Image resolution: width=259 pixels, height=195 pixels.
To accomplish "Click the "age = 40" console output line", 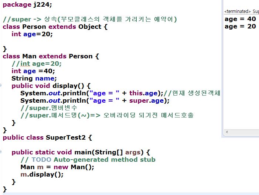I will 240,19.
